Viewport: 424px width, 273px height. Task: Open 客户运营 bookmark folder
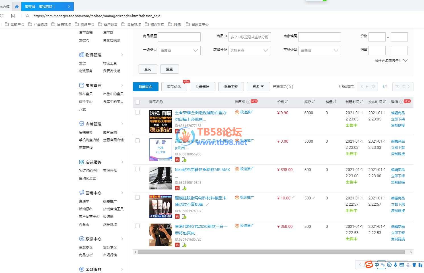pos(108,24)
